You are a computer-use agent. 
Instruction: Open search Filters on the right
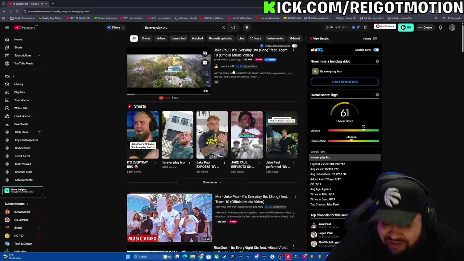[370, 38]
